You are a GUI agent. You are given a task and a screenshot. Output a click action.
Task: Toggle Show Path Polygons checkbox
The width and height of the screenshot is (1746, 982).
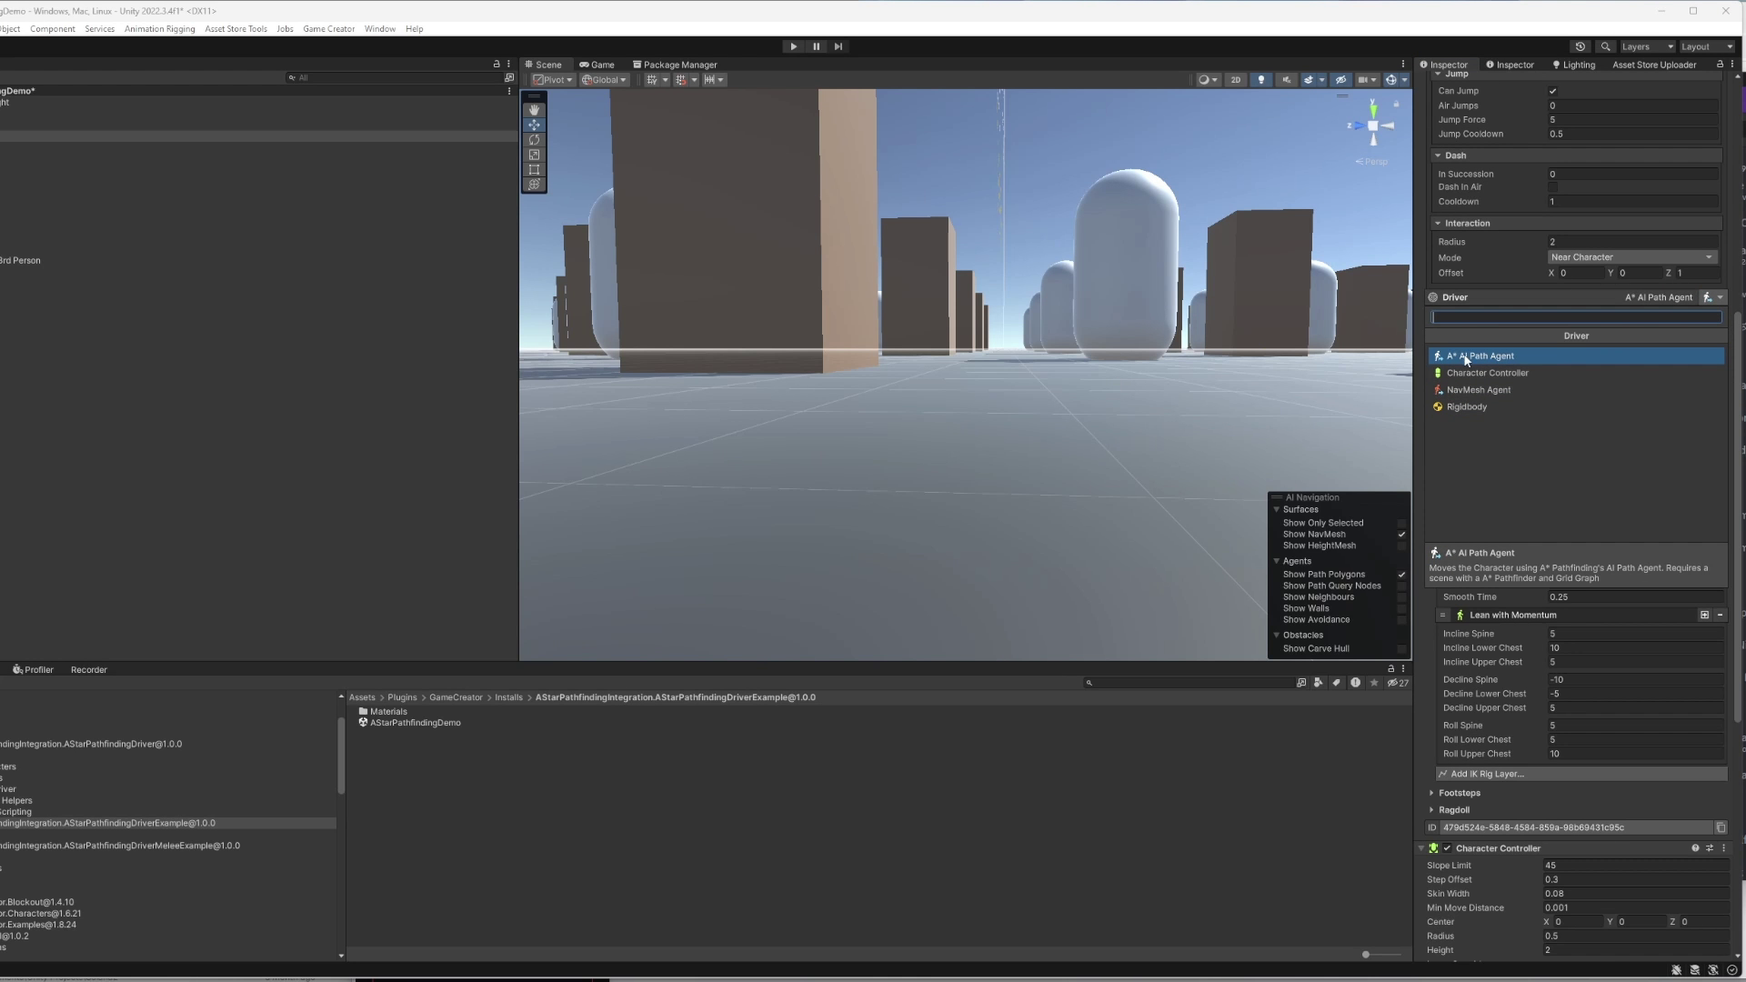[1401, 575]
